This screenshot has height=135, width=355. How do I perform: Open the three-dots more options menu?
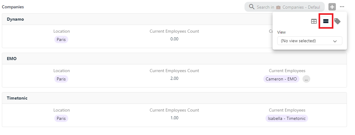click(x=342, y=7)
